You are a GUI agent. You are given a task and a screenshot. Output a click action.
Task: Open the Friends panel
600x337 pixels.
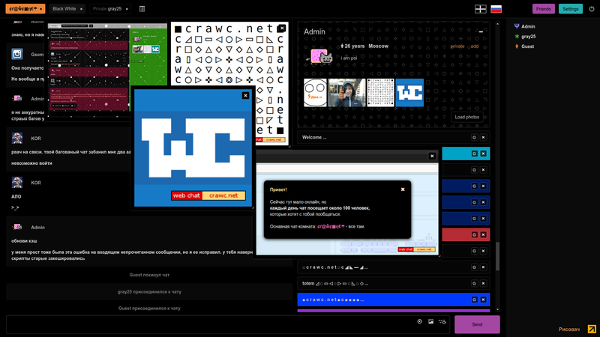coord(543,9)
